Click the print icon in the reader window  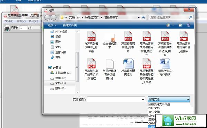click(x=7, y=28)
